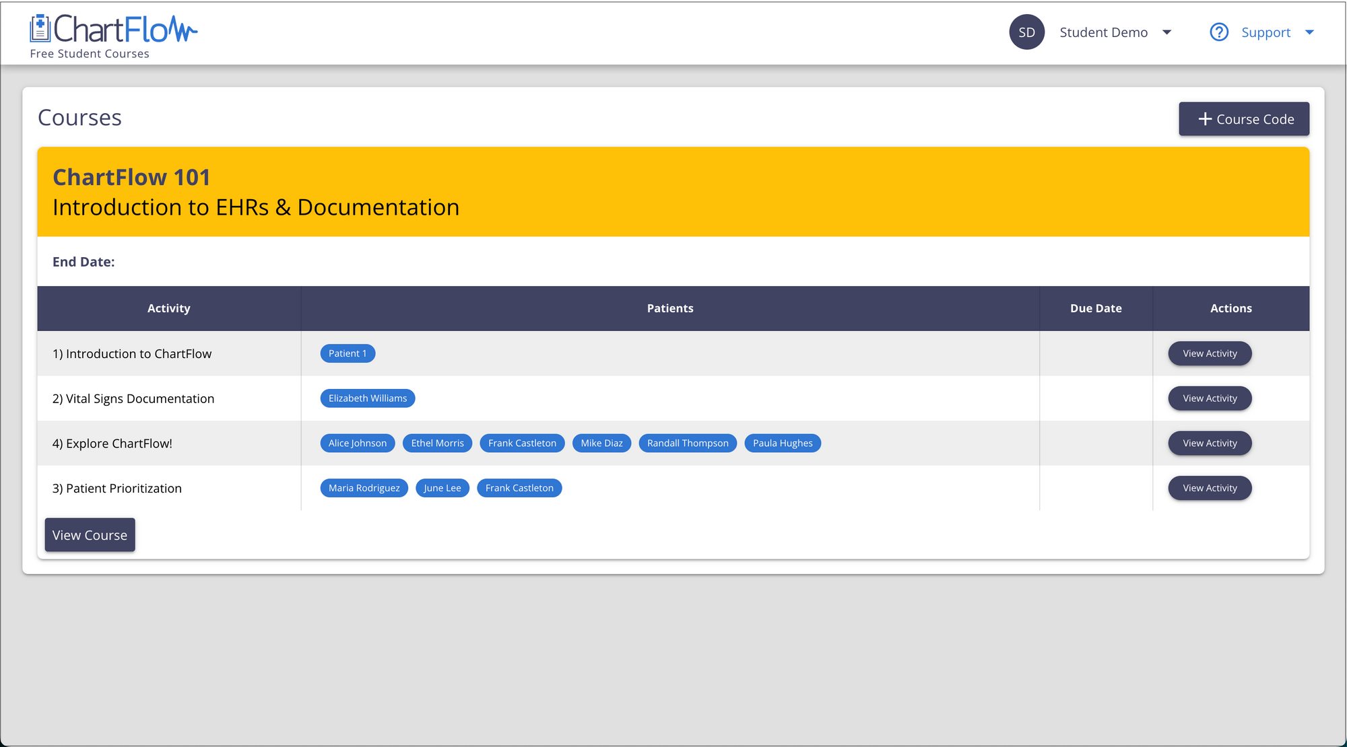Click the Patients column header
The image size is (1347, 747).
[670, 308]
